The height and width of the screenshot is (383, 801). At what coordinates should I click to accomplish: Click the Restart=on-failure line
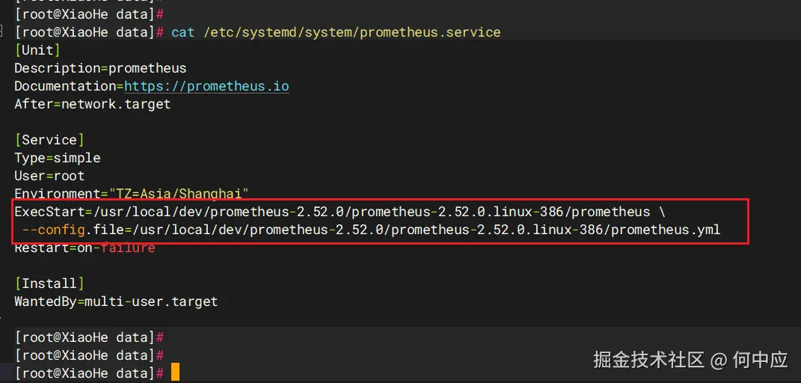click(x=85, y=248)
